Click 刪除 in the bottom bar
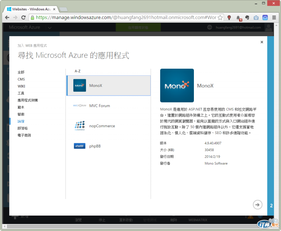Screen dimensions: 281x231 click(x=174, y=220)
